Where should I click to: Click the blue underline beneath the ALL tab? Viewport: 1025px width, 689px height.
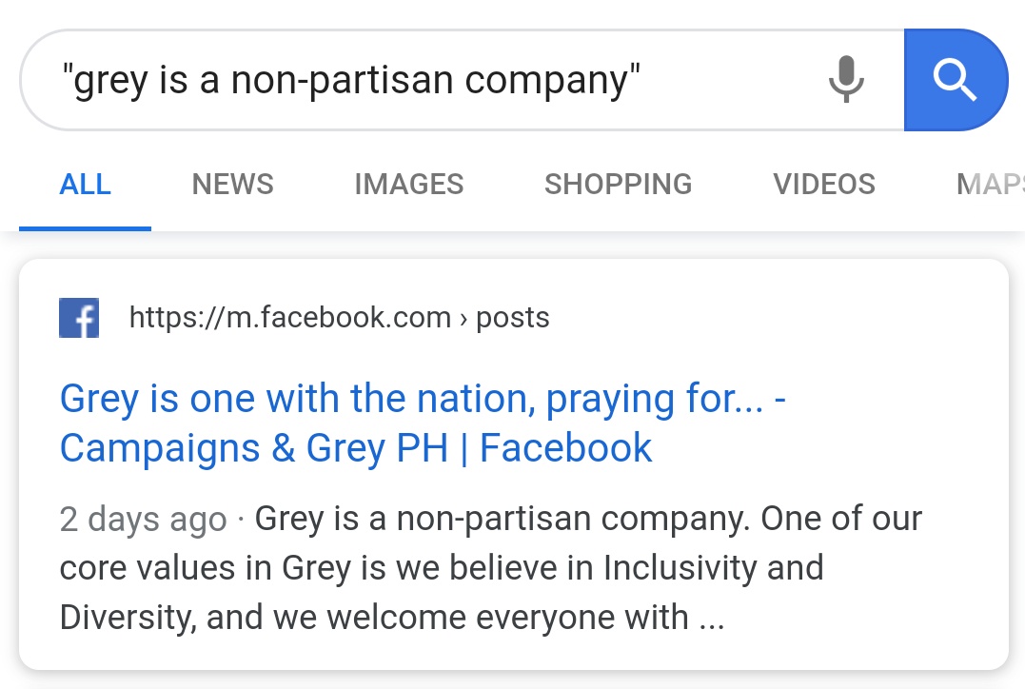[x=85, y=228]
